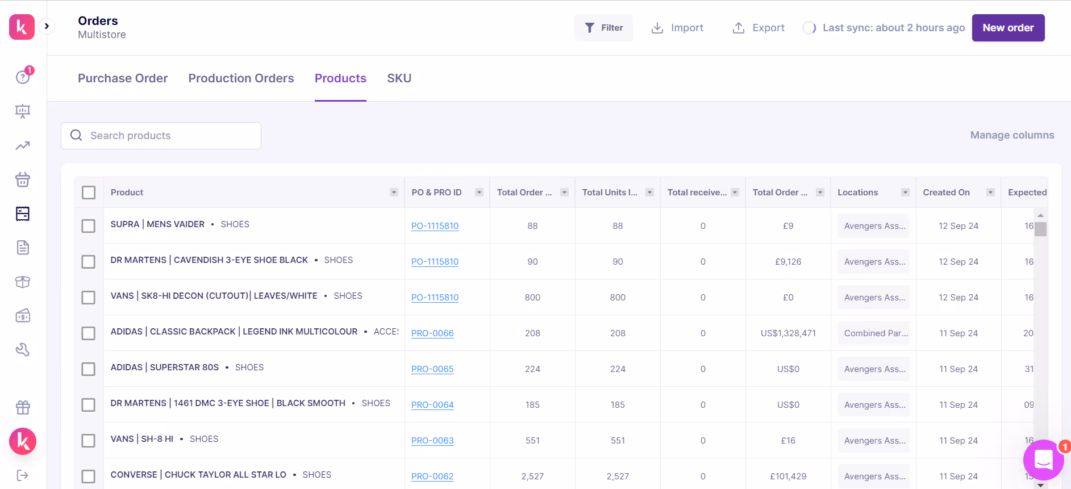This screenshot has height=489, width=1071.
Task: Open the chat support bubble
Action: (1043, 460)
